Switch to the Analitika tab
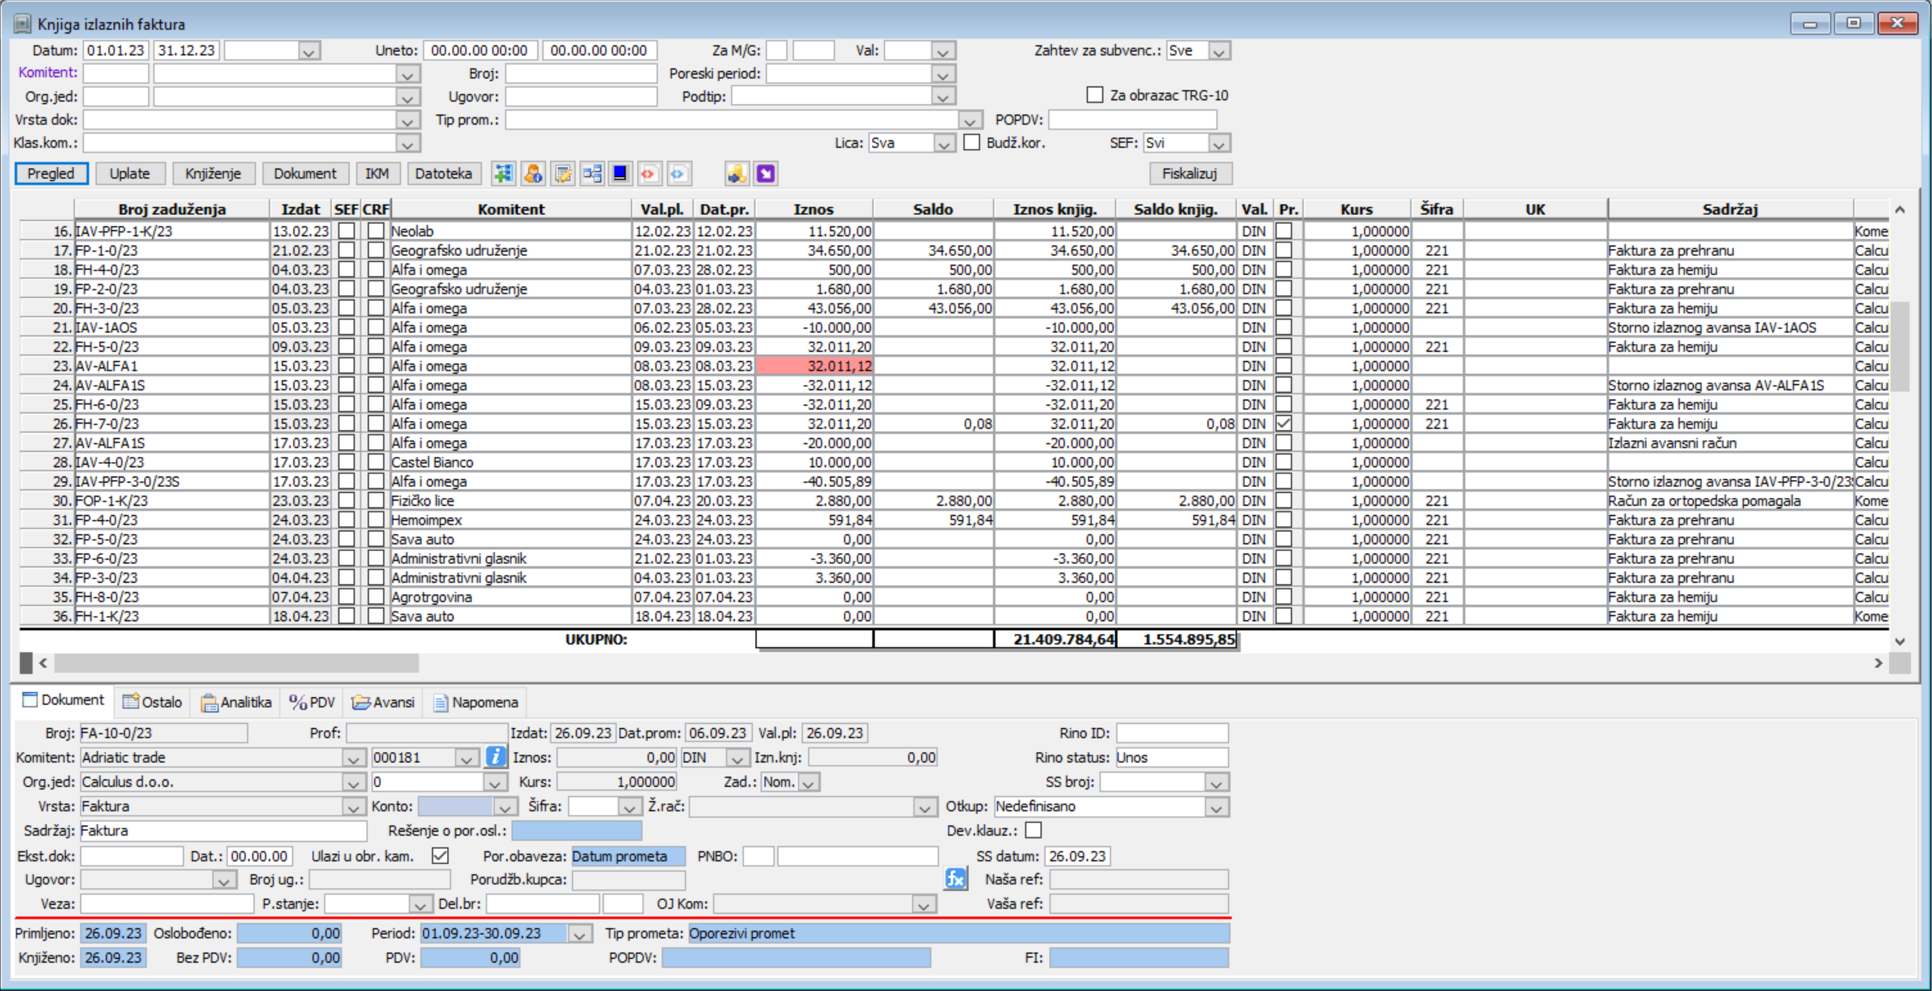Screen dimensions: 1932x991 point(236,702)
